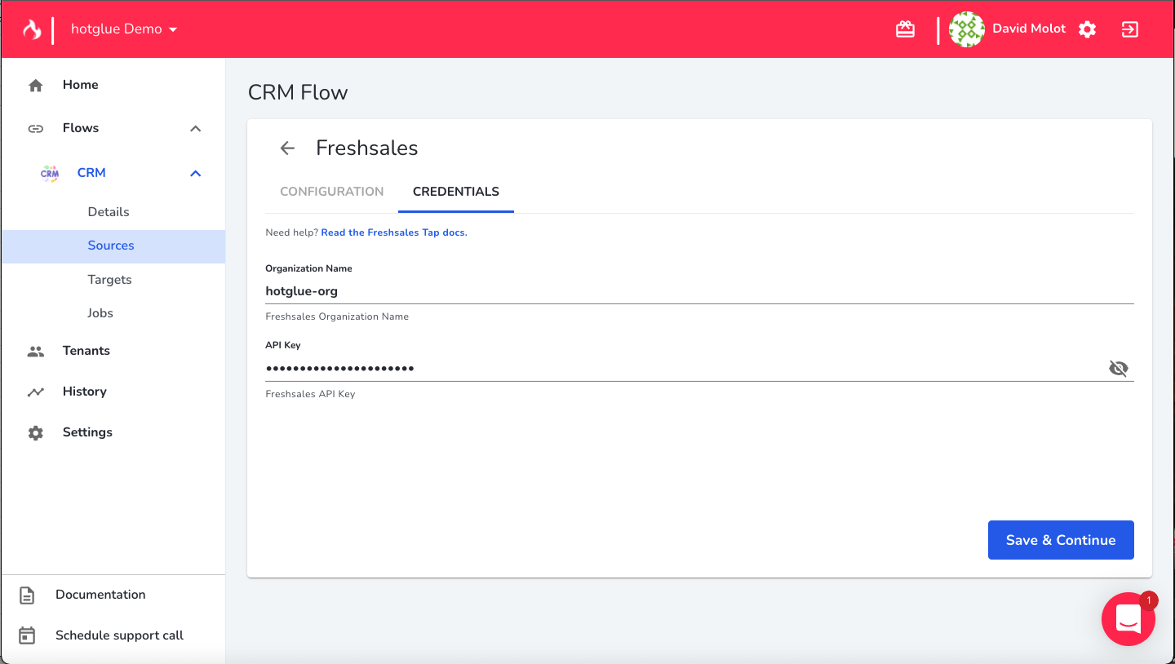This screenshot has height=664, width=1175.
Task: Open the chat support bubble
Action: 1128,619
